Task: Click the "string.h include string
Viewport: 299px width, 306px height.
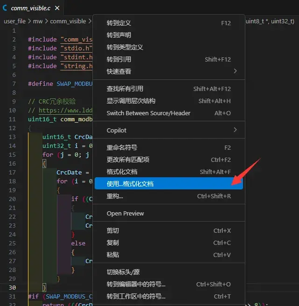Action: (76, 66)
